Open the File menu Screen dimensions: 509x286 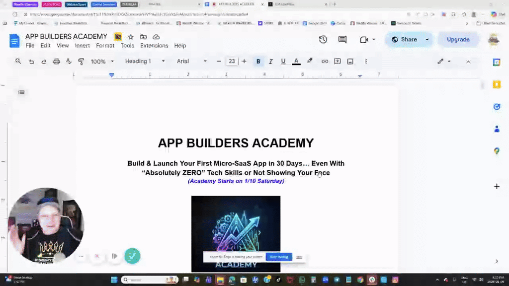[30, 46]
